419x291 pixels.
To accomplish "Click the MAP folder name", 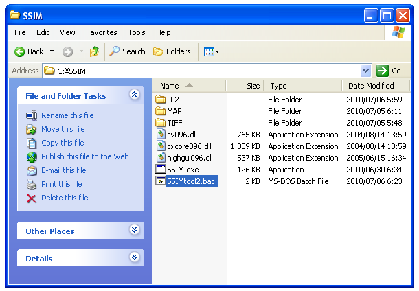I will tap(174, 111).
